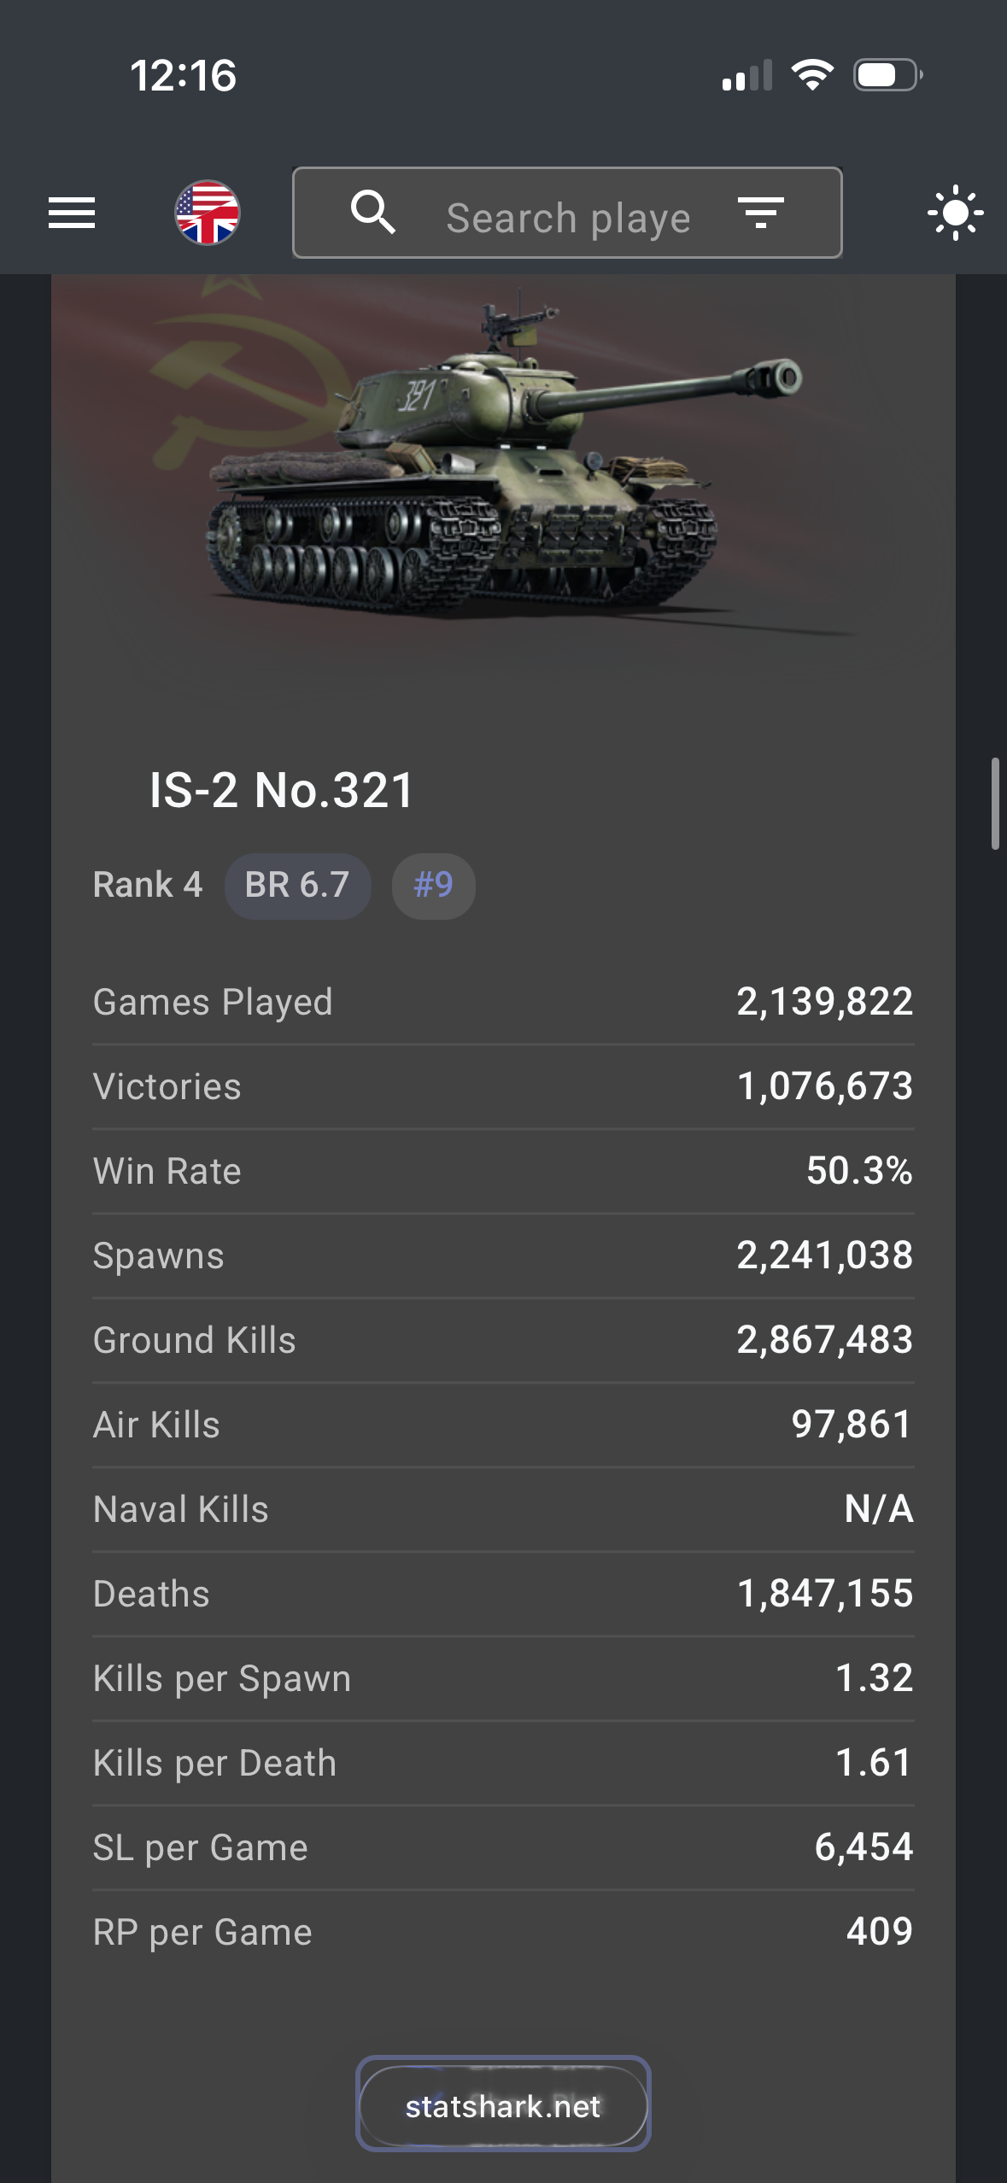Click the page scrollbar thumb
This screenshot has height=2183, width=1007.
(x=994, y=803)
